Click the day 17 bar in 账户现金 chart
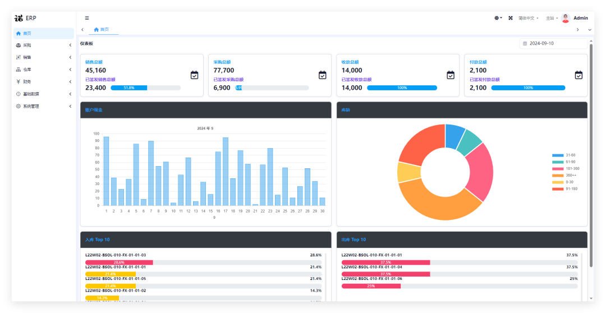 tap(226, 172)
